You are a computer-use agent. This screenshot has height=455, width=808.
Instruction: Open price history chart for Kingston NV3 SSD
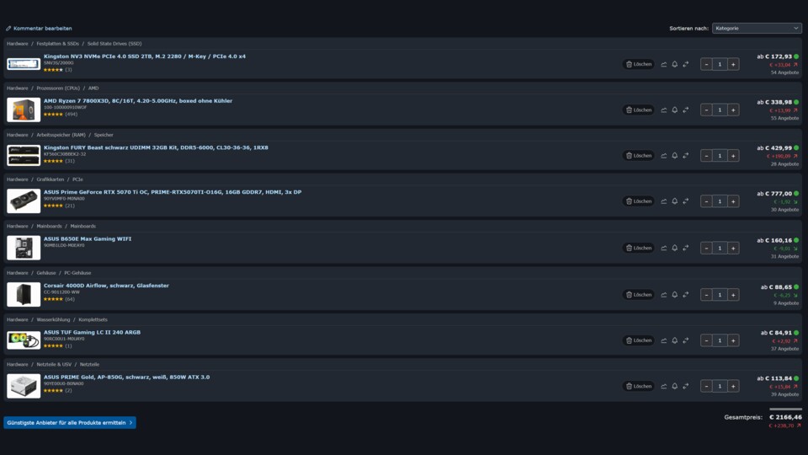(x=664, y=65)
